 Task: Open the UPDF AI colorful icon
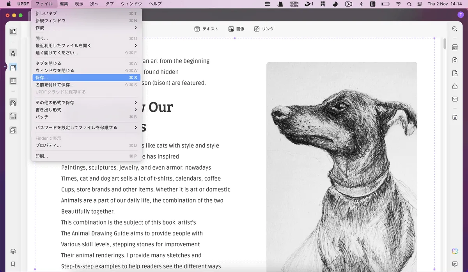point(455,251)
